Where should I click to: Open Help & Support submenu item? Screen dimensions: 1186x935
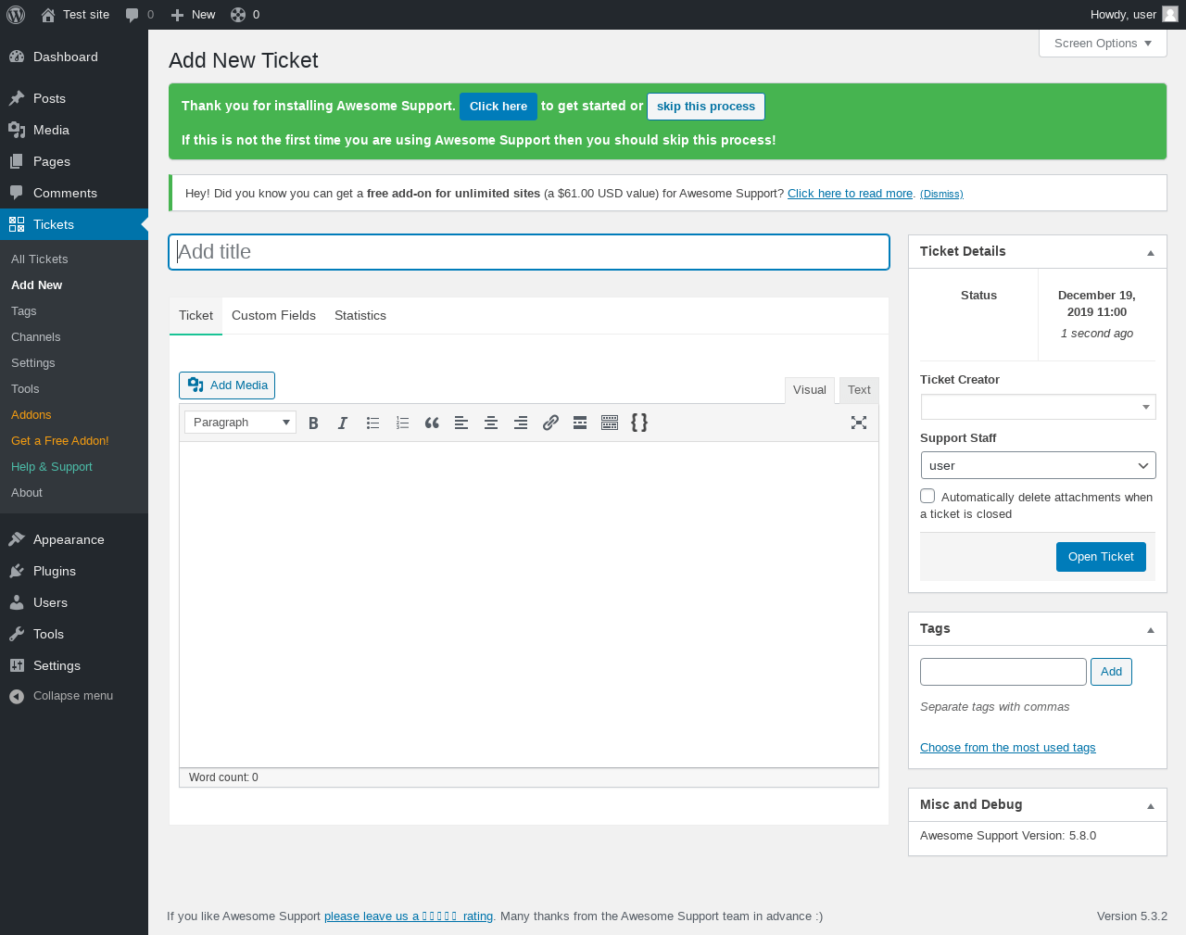52,467
